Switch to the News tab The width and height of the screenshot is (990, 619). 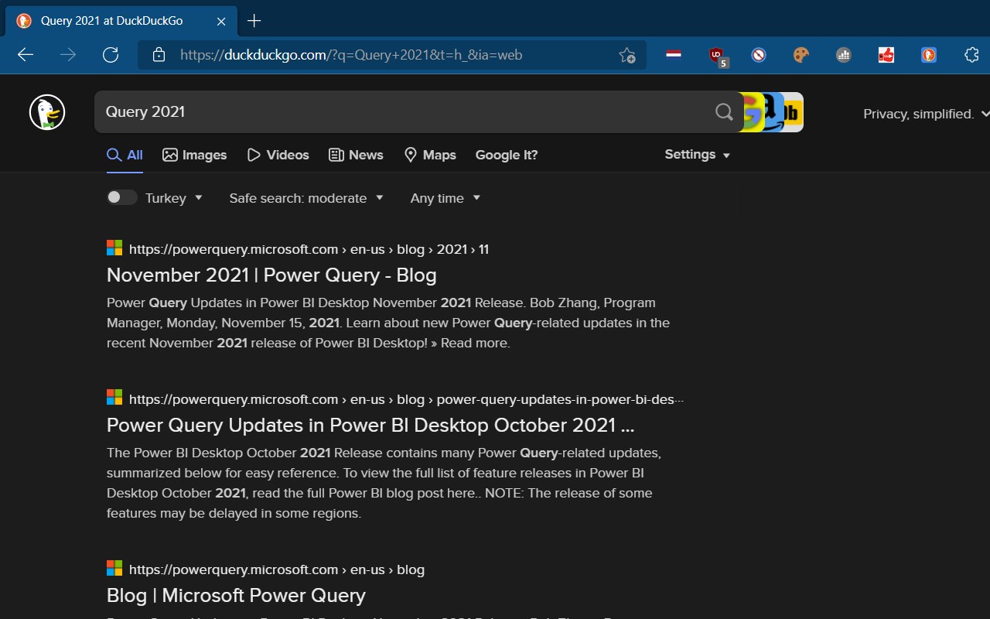(x=356, y=155)
